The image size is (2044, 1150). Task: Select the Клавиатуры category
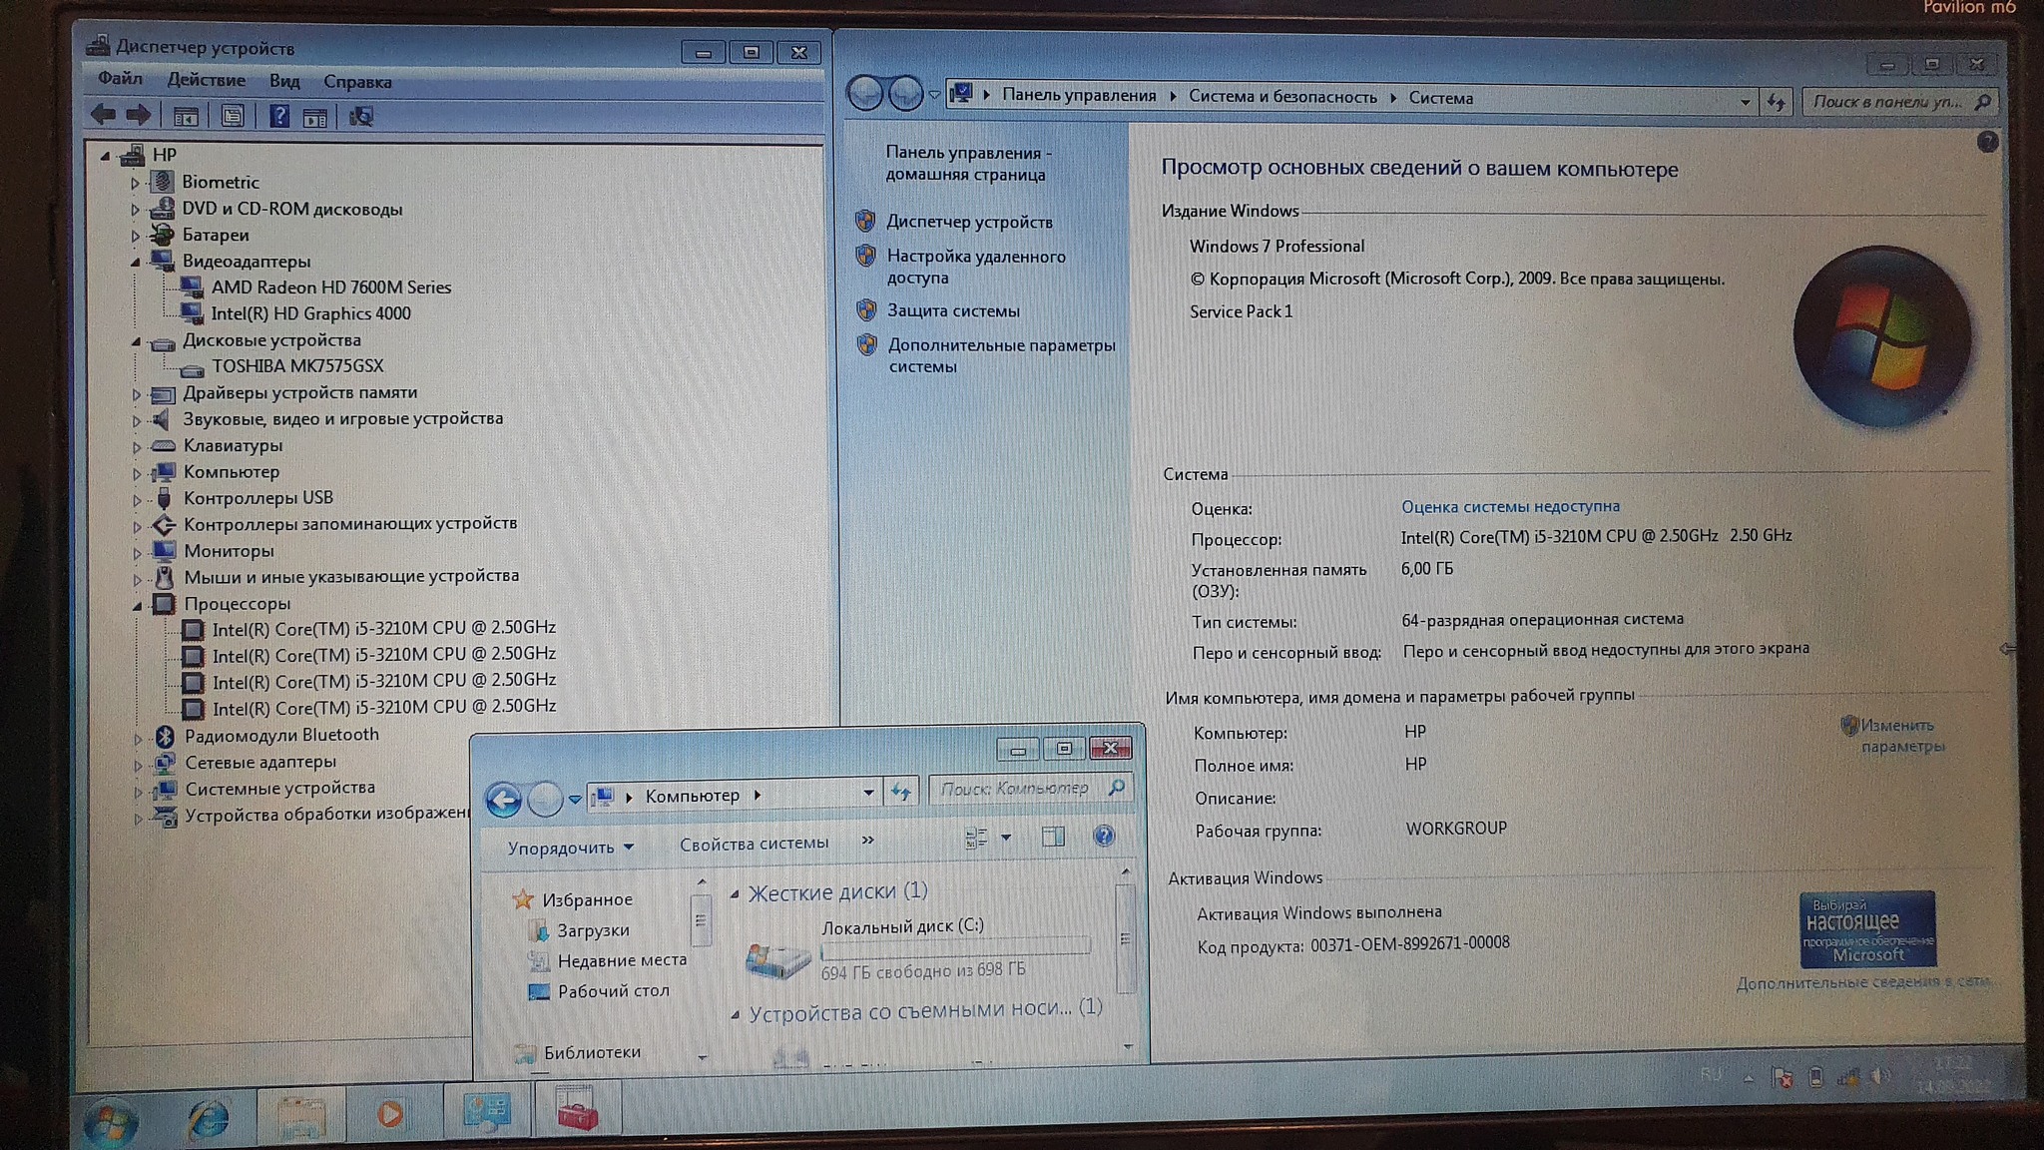[233, 445]
